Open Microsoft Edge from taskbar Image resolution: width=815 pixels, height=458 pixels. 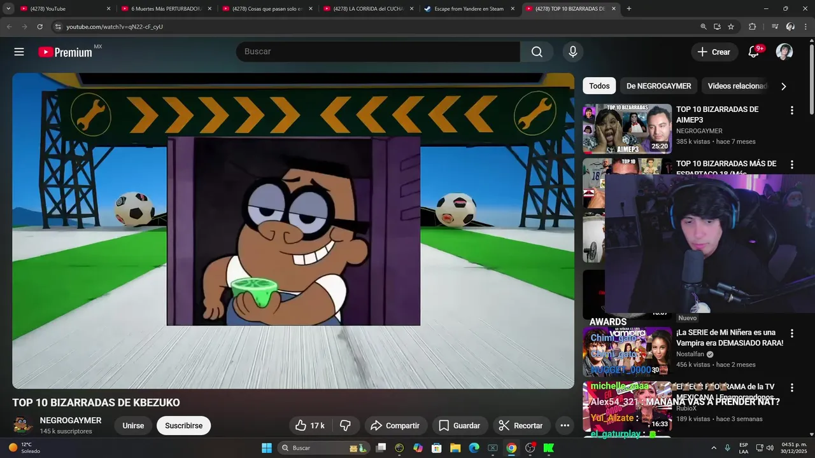point(474,448)
